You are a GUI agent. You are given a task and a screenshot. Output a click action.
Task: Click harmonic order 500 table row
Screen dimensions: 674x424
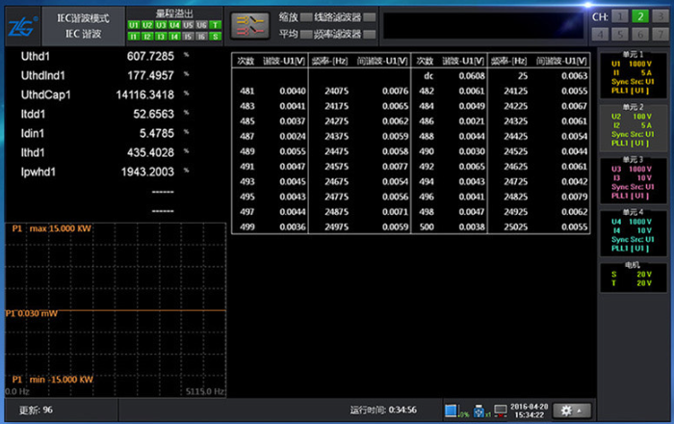(501, 227)
